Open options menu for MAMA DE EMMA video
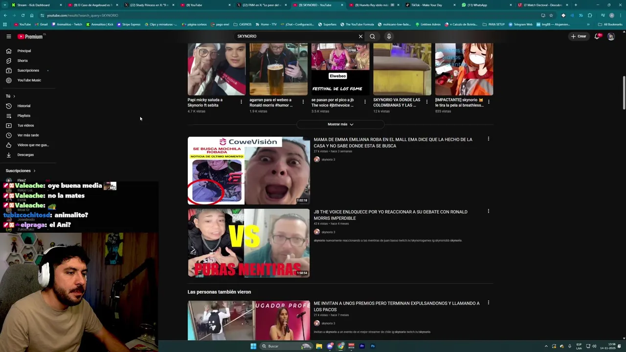This screenshot has height=352, width=626. click(x=488, y=139)
